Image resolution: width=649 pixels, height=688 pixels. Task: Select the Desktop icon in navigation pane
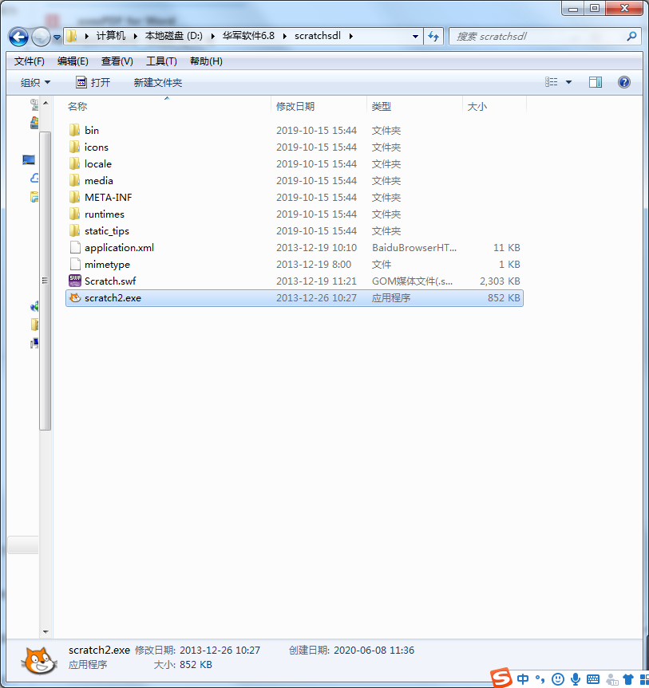[x=29, y=159]
